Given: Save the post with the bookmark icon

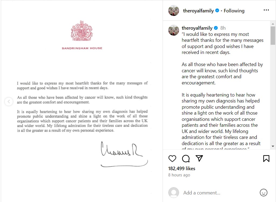Looking at the screenshot, I should pyautogui.click(x=266, y=158).
